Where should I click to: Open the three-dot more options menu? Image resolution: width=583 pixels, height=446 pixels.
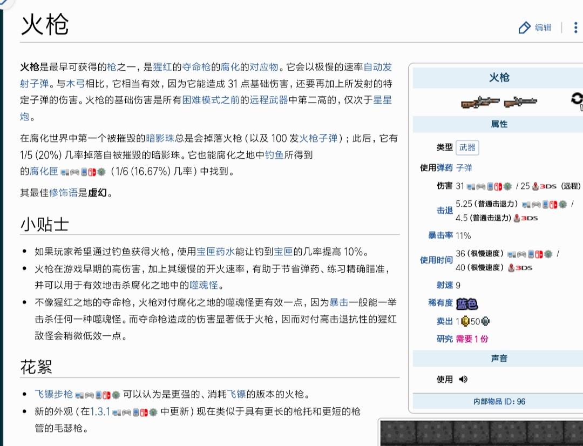point(575,28)
